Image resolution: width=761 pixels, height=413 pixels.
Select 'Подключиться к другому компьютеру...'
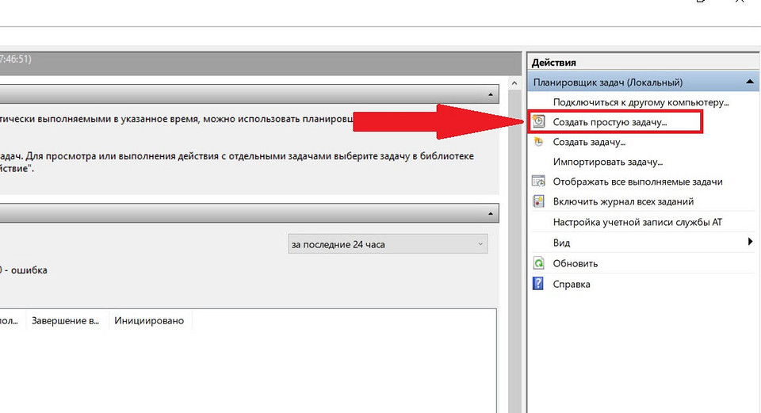641,102
